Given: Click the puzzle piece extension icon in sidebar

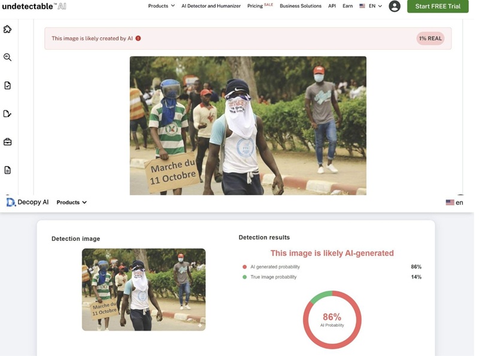Looking at the screenshot, I should 7,29.
